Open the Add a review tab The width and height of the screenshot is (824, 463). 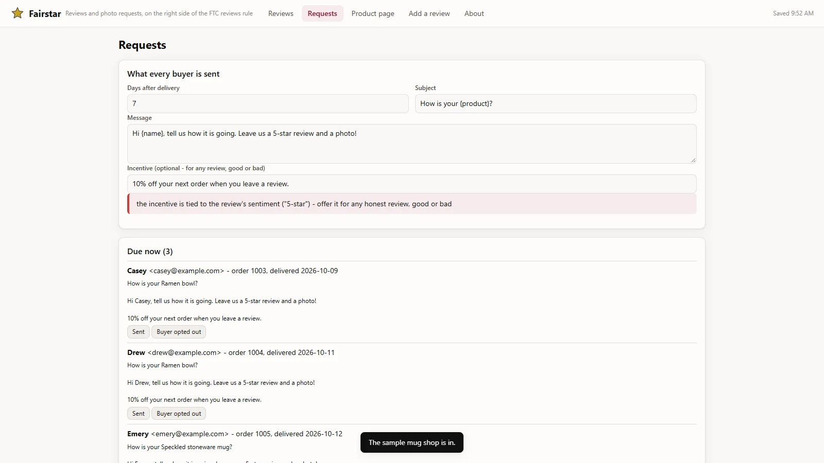tap(430, 13)
